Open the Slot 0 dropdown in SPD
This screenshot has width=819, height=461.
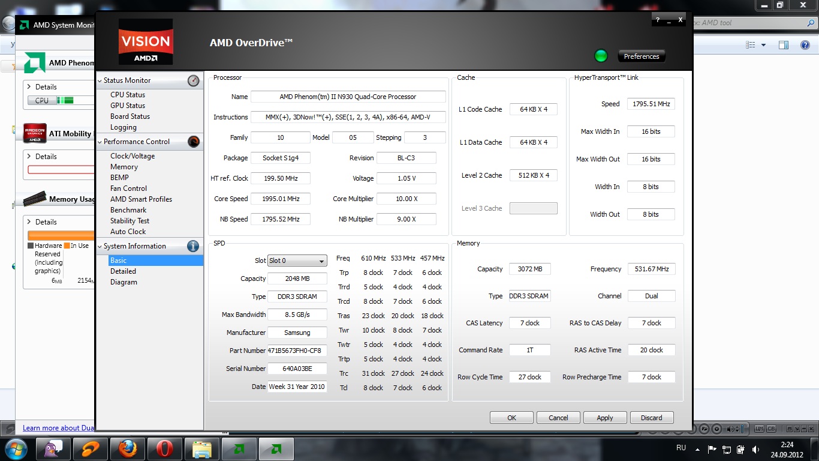click(297, 261)
